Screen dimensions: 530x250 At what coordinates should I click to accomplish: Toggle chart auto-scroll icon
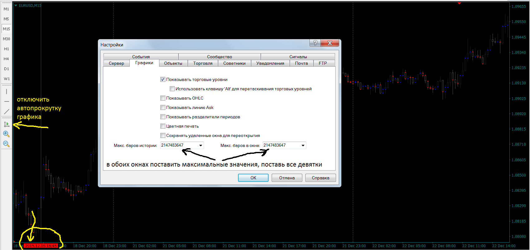point(6,124)
